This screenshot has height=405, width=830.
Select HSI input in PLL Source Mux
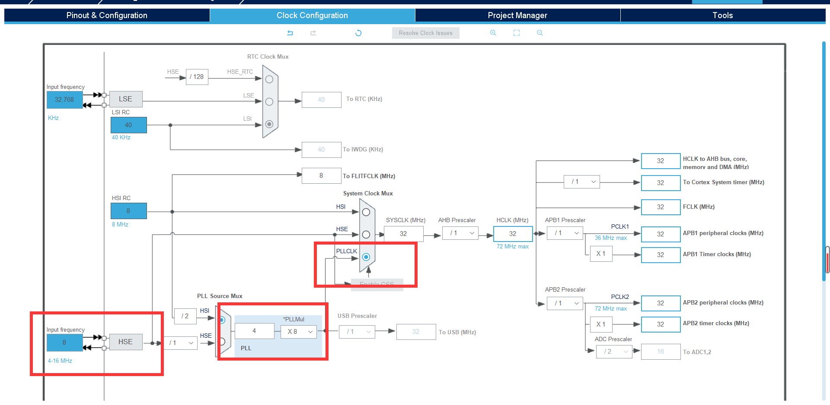tap(222, 320)
